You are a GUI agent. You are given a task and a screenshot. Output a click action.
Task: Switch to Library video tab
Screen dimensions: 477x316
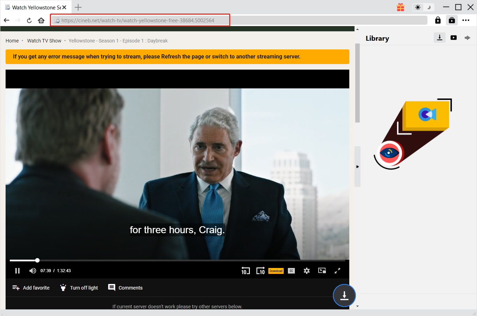(x=453, y=38)
